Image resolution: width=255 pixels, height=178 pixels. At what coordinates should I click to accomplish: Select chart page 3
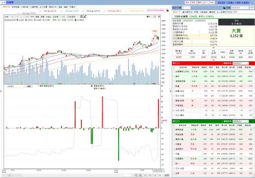10,175
